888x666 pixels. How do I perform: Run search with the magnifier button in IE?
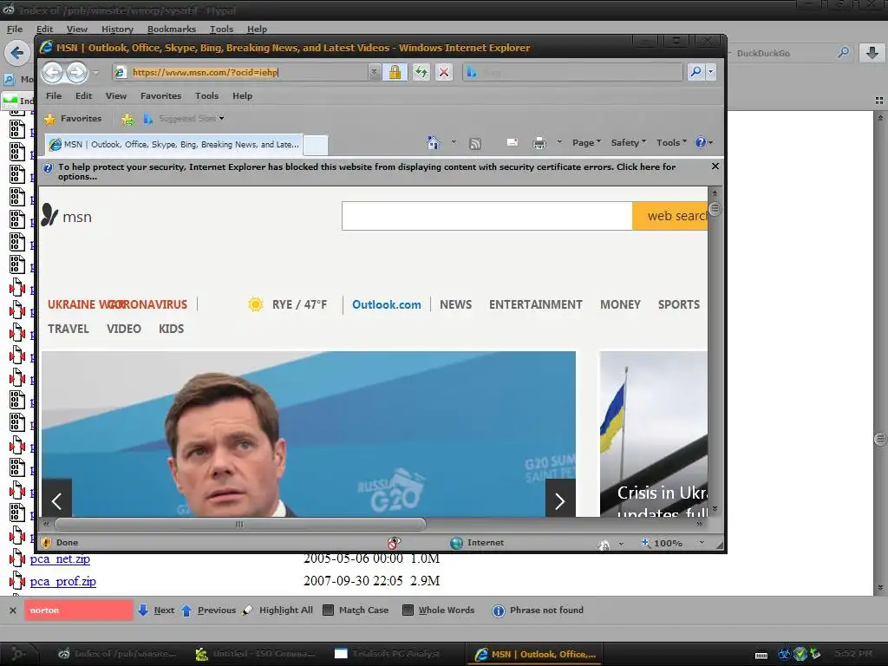coord(695,72)
